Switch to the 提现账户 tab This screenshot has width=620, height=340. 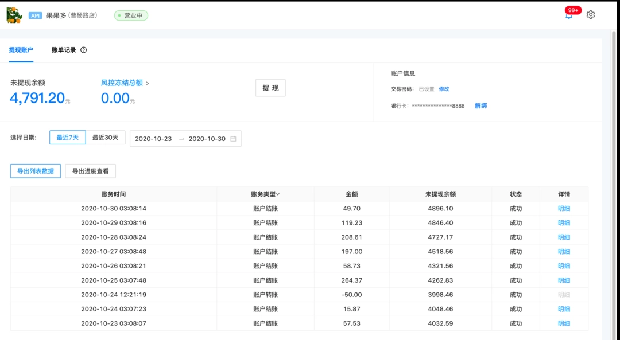(22, 50)
